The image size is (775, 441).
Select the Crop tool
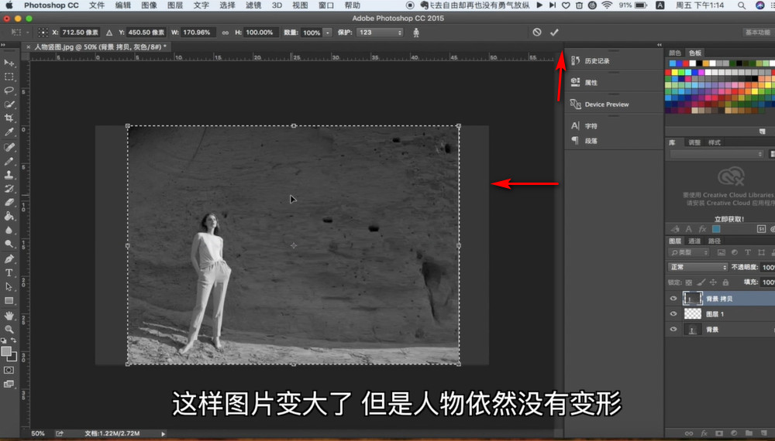9,118
